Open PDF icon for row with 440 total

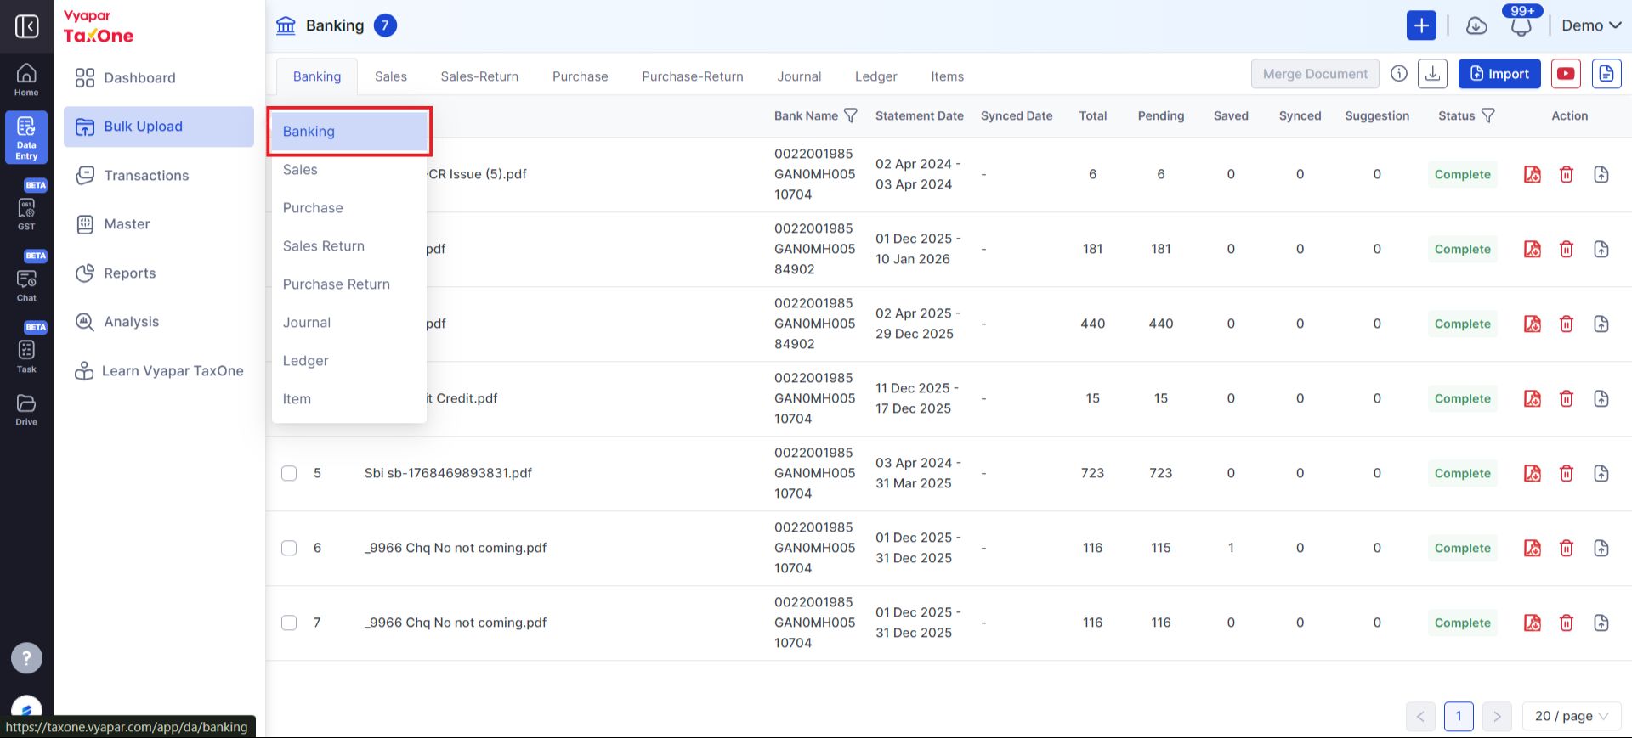(x=1533, y=324)
